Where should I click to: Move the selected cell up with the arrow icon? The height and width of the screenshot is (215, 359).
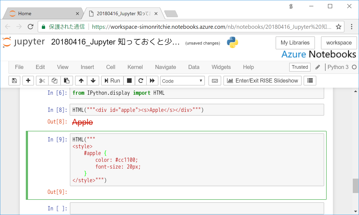point(81,80)
